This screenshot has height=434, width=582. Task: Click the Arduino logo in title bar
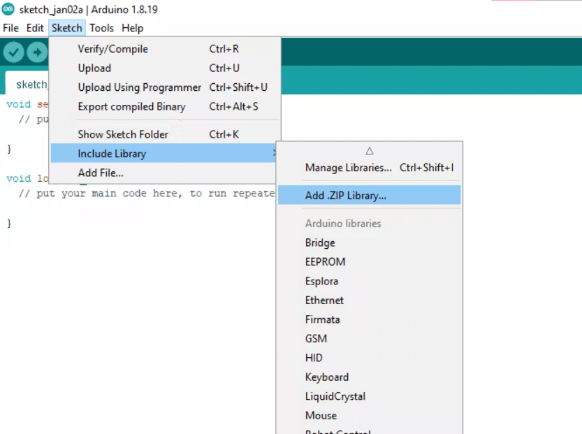coord(8,10)
